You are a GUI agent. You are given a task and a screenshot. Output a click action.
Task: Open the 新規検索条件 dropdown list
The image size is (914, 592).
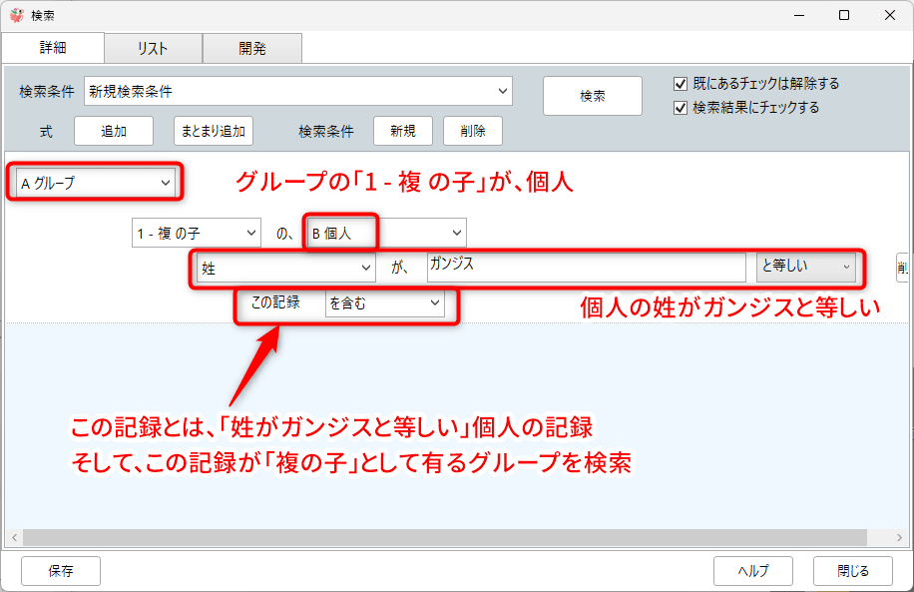click(502, 92)
